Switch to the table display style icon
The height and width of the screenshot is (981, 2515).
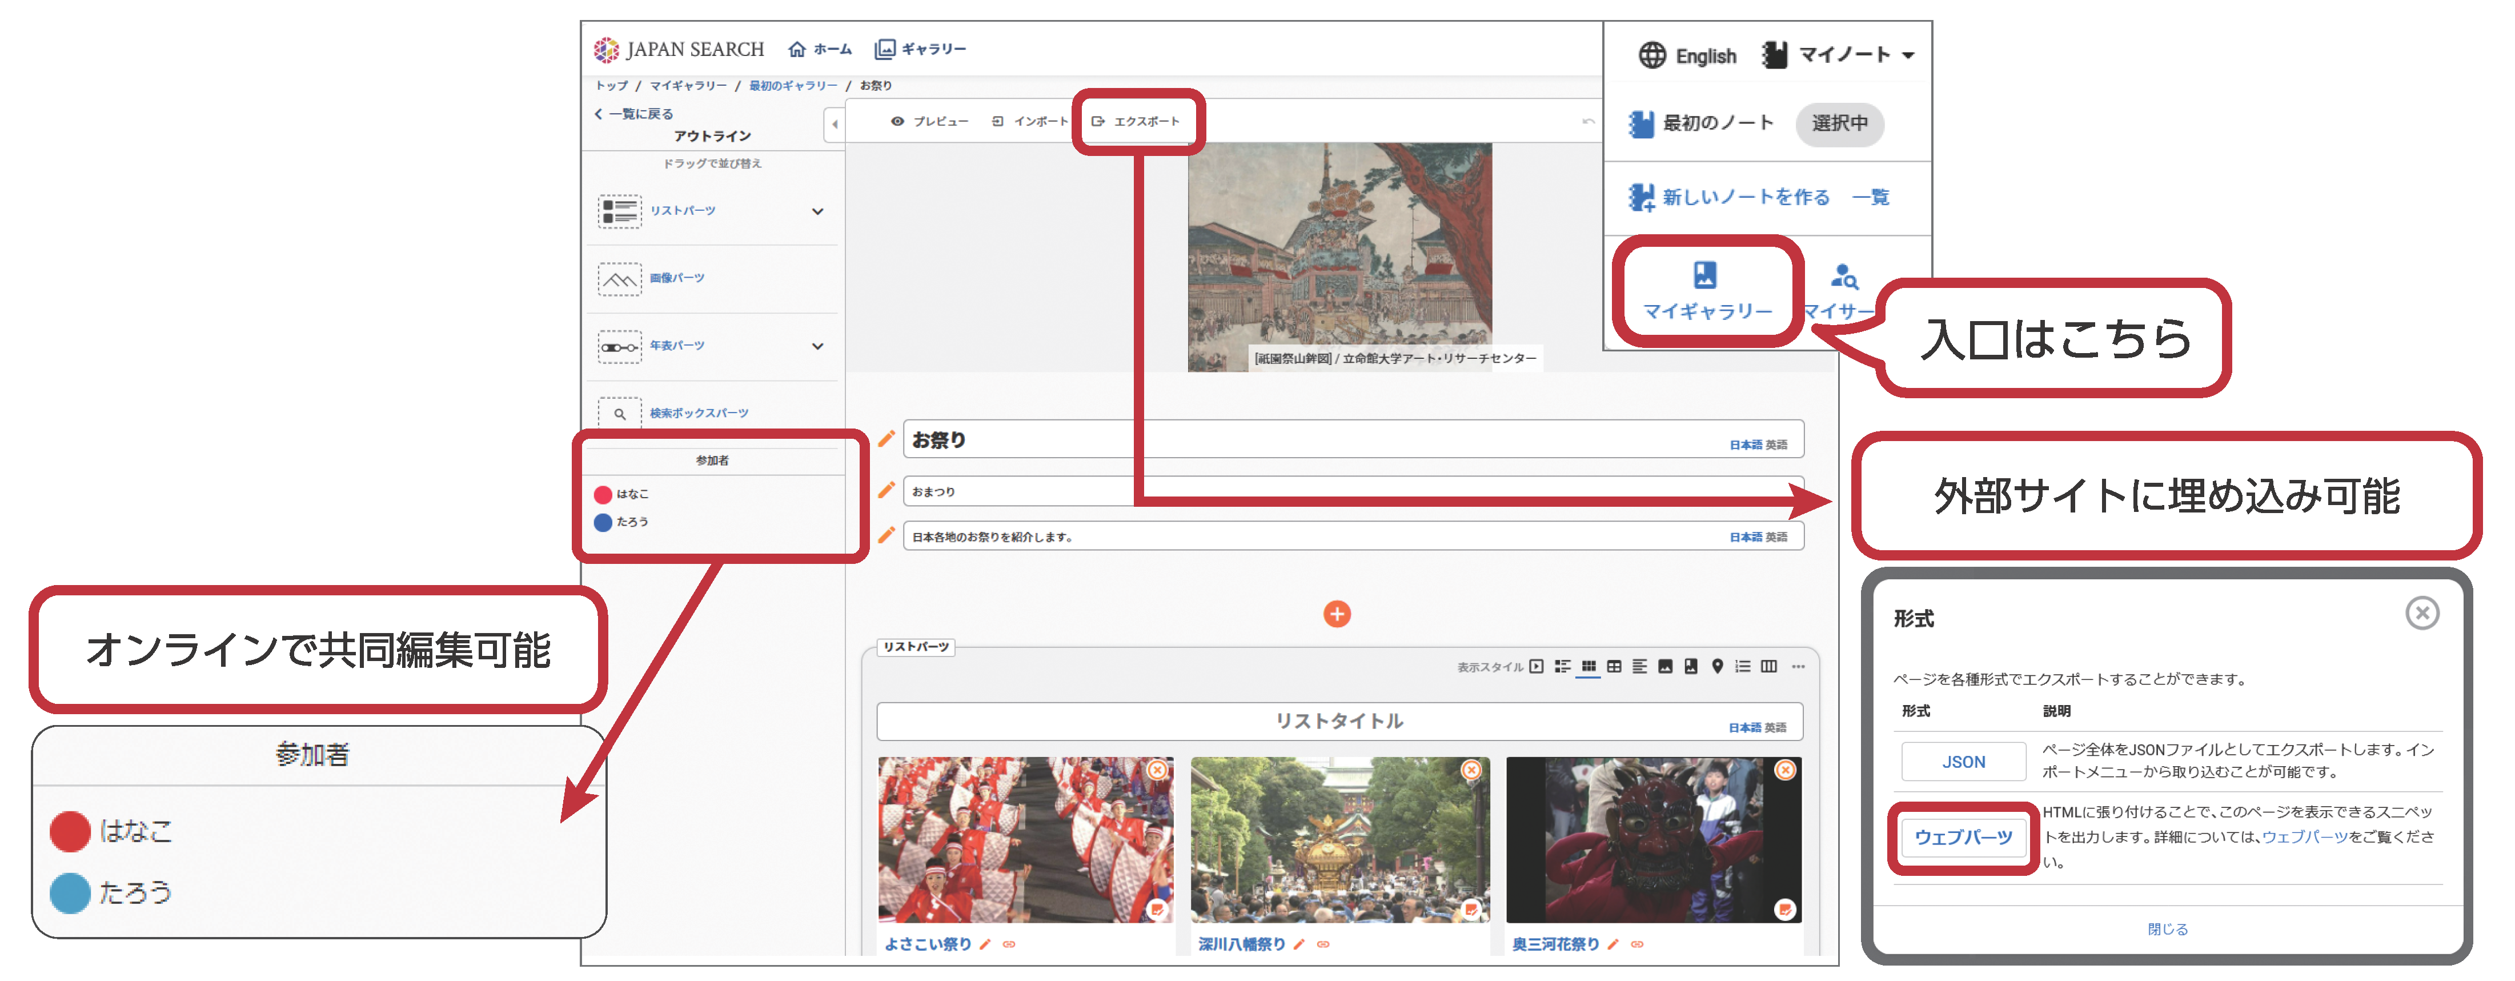click(1614, 667)
